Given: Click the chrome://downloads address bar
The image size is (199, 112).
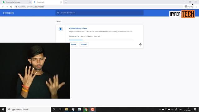Looking at the screenshot, I should pos(98,7).
